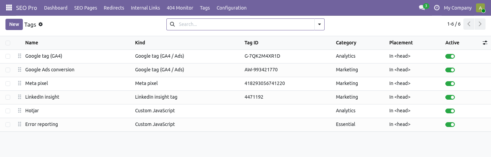
Task: Click the New button
Action: click(x=14, y=24)
